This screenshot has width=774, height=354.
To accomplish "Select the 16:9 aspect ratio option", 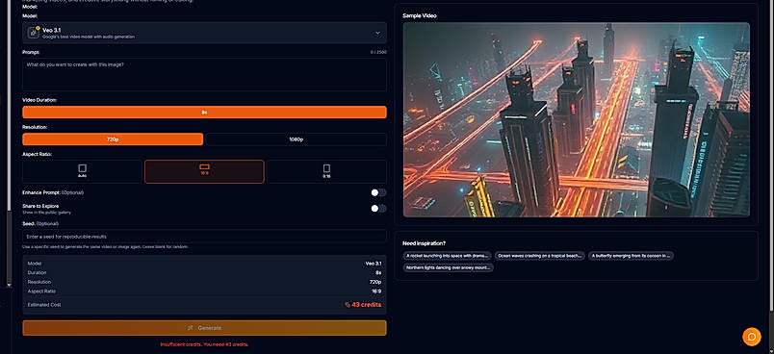I will click(204, 171).
